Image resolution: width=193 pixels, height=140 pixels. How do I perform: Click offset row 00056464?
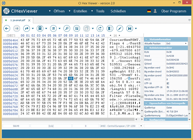(x=11, y=40)
